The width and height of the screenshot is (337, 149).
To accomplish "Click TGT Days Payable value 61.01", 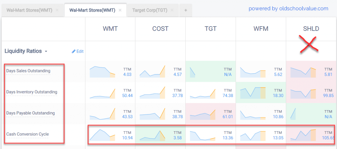I will coord(228,117).
